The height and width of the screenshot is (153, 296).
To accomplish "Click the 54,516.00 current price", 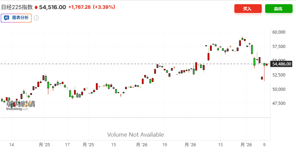I will (x=53, y=7).
